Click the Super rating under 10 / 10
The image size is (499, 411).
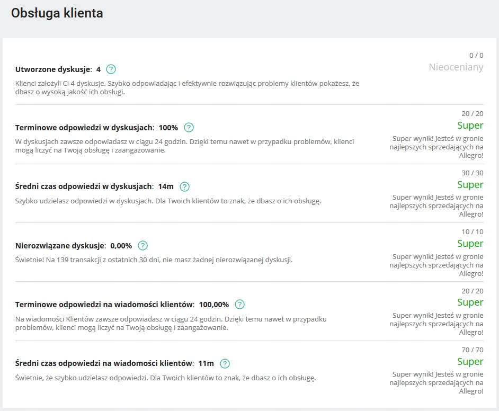tap(470, 244)
